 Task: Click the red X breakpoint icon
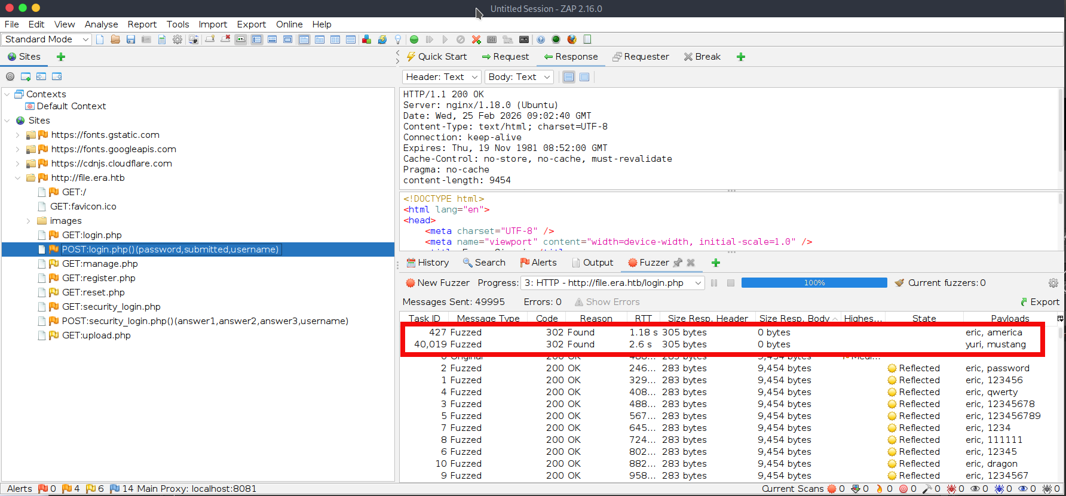click(476, 39)
